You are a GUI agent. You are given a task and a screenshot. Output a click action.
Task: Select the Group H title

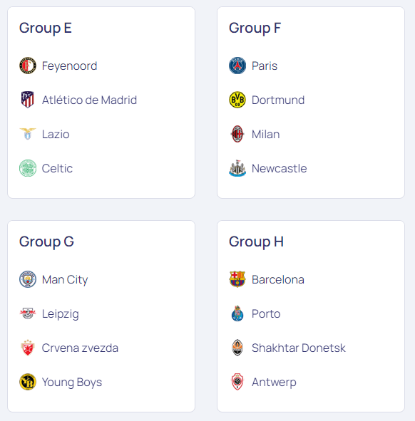256,241
